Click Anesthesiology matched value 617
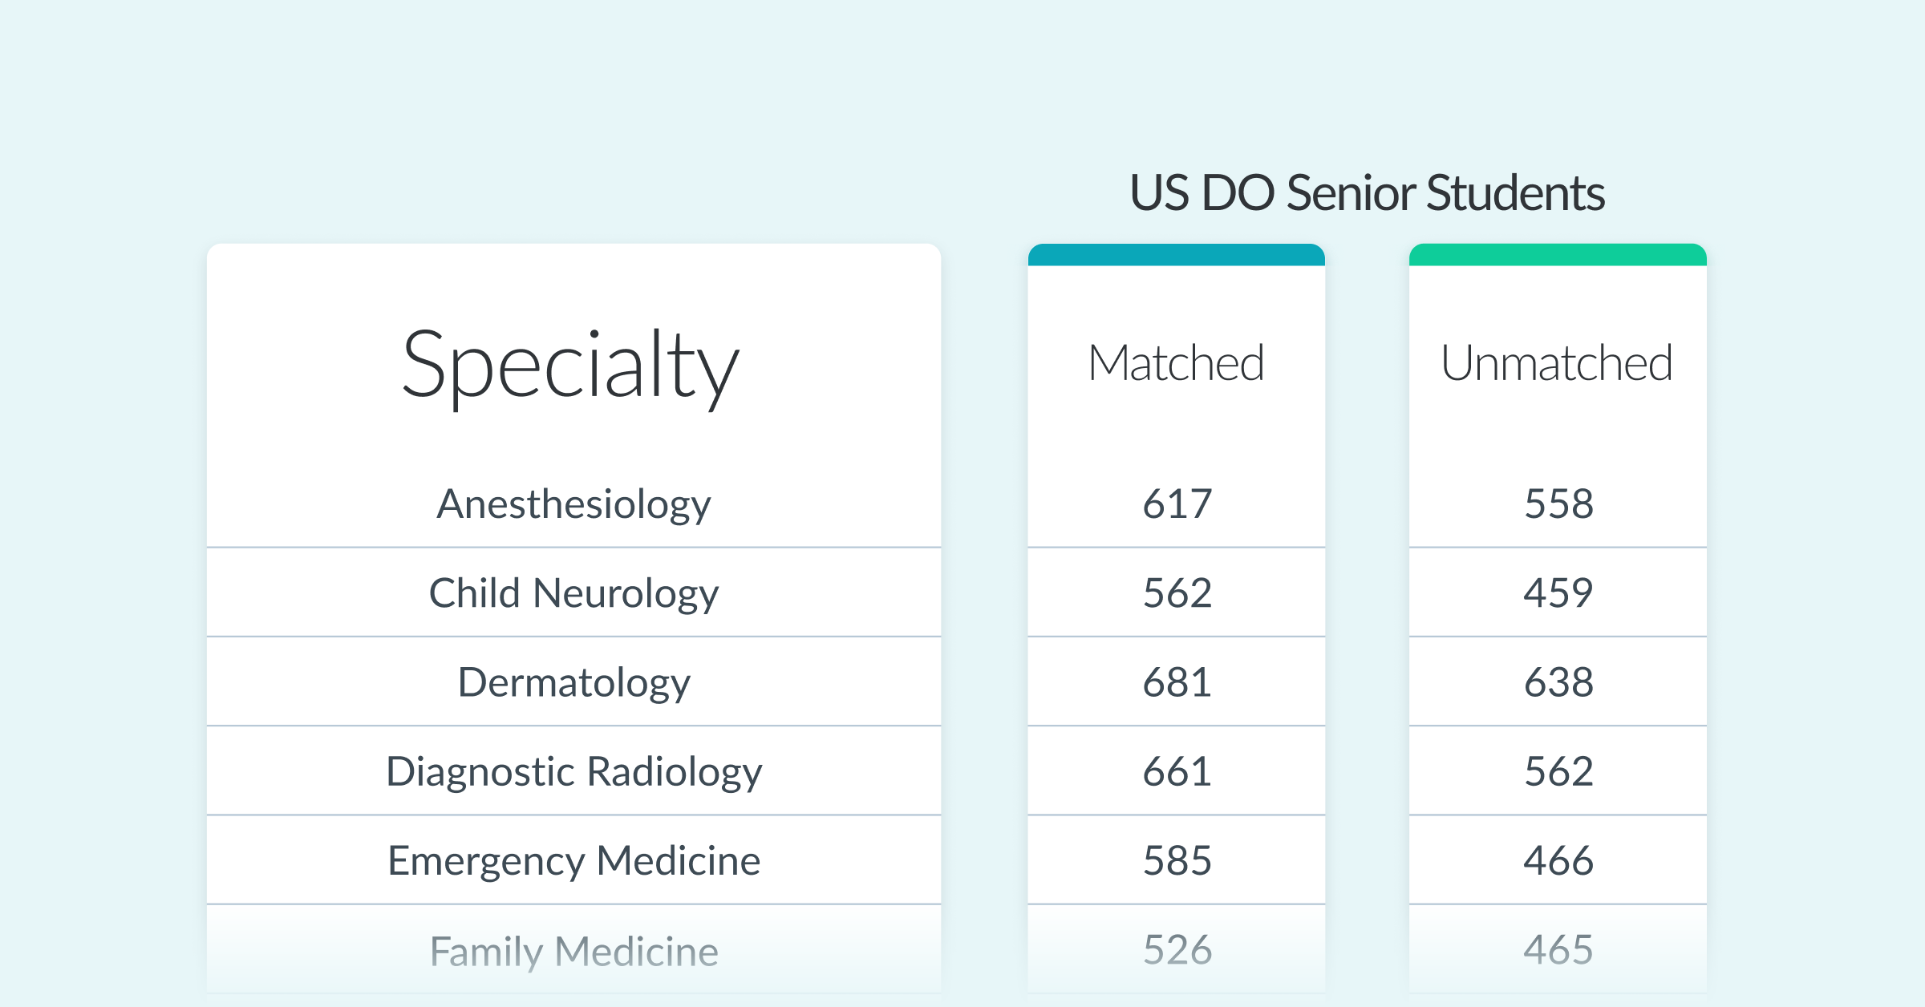1925x1007 pixels. coord(1177,504)
